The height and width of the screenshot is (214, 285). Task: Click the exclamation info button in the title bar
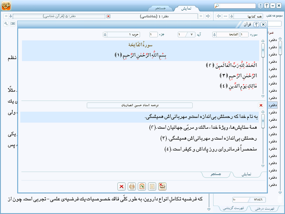coord(260,6)
